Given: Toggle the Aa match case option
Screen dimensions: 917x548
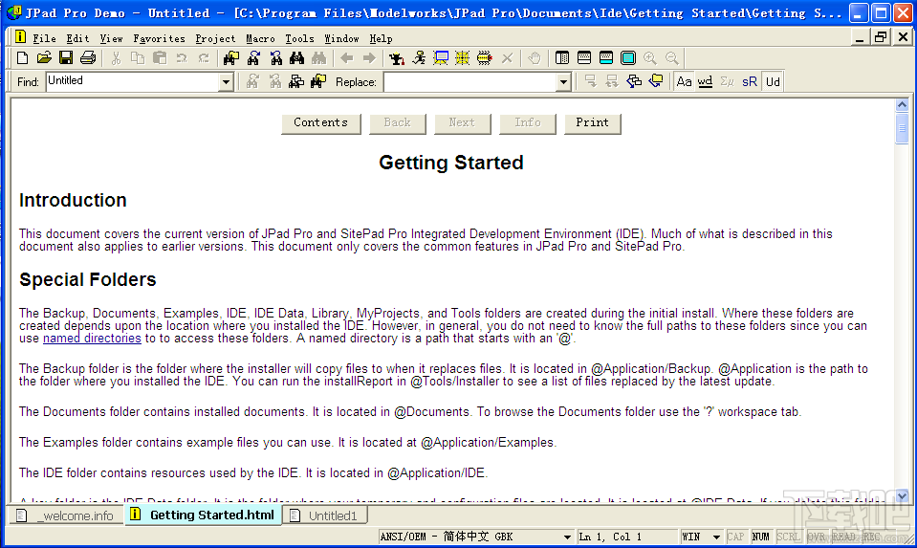Looking at the screenshot, I should click(x=684, y=82).
